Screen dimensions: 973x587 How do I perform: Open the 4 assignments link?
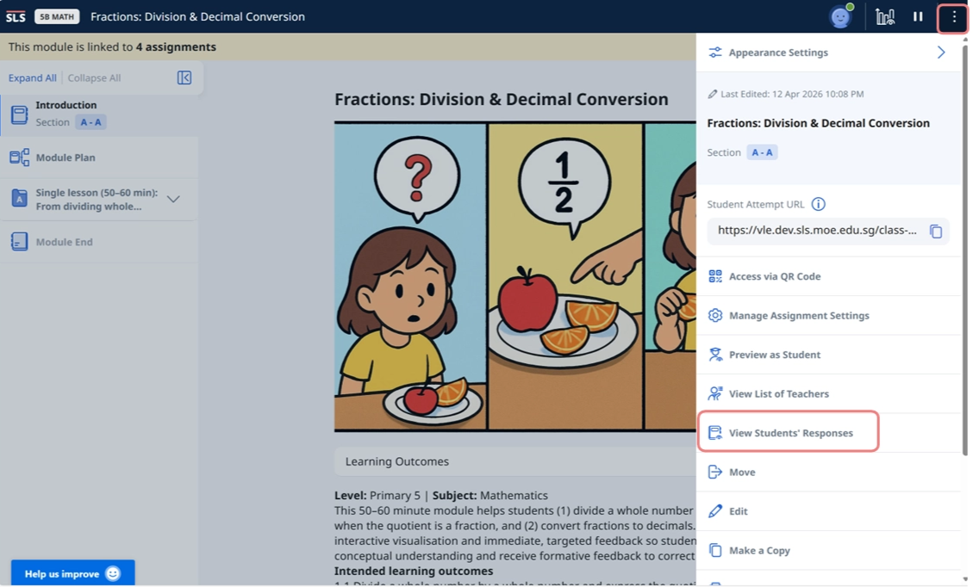pyautogui.click(x=176, y=46)
